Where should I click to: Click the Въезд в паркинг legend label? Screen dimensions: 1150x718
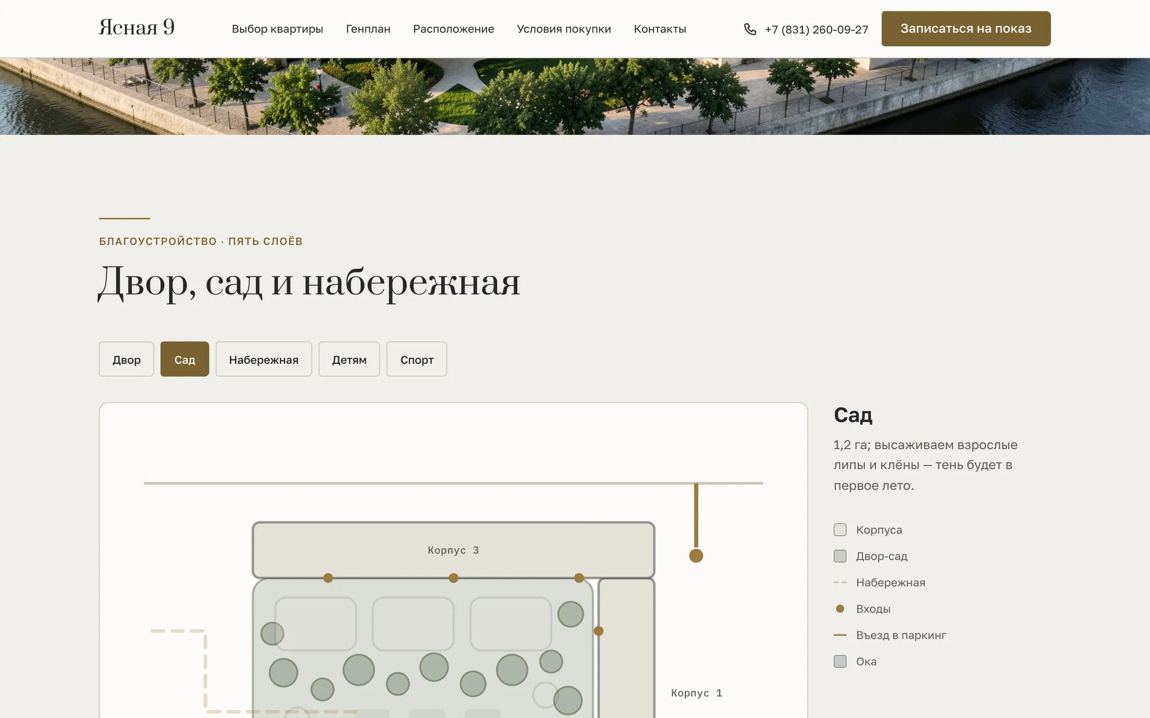click(x=901, y=635)
